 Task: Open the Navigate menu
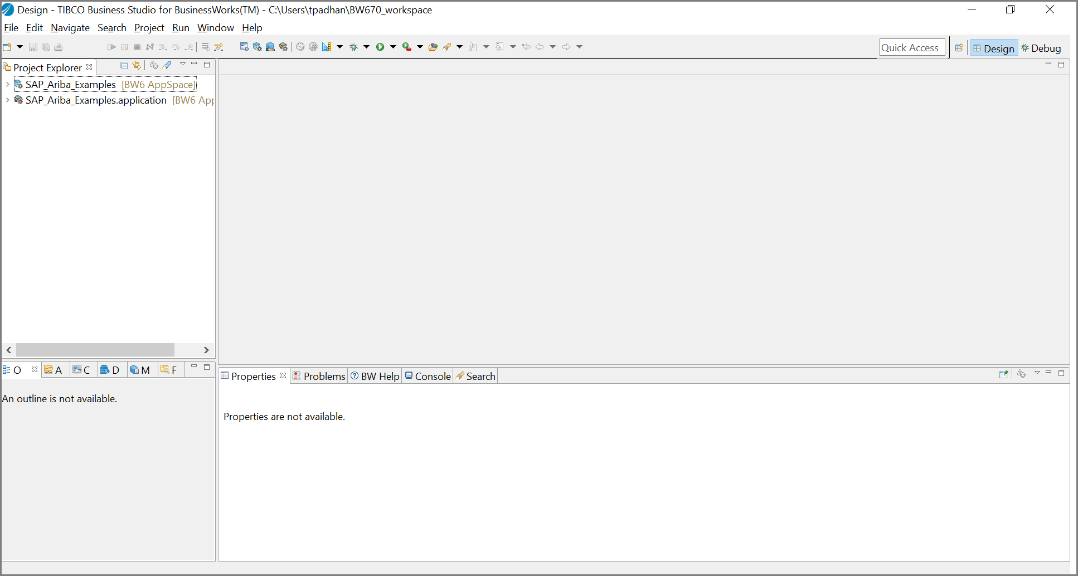coord(70,28)
